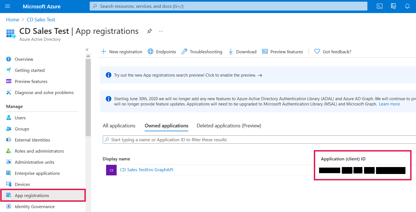Click the Enterprise applications icon
This screenshot has width=416, height=212.
pos(9,173)
